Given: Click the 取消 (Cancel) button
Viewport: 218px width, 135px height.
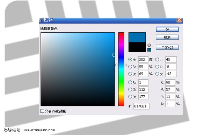Looking at the screenshot, I should tap(167, 37).
